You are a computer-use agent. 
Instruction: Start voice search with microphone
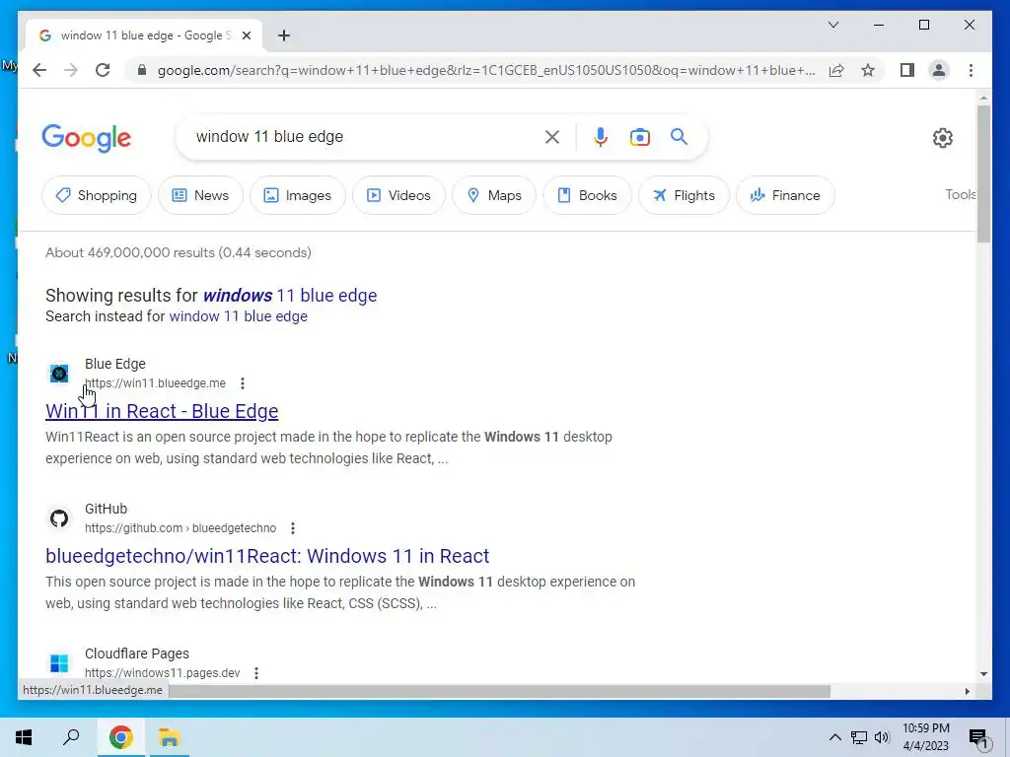(601, 137)
